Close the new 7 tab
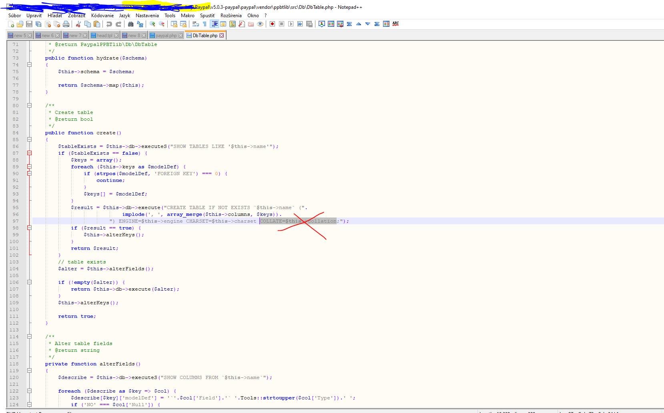664x413 pixels. 85,36
